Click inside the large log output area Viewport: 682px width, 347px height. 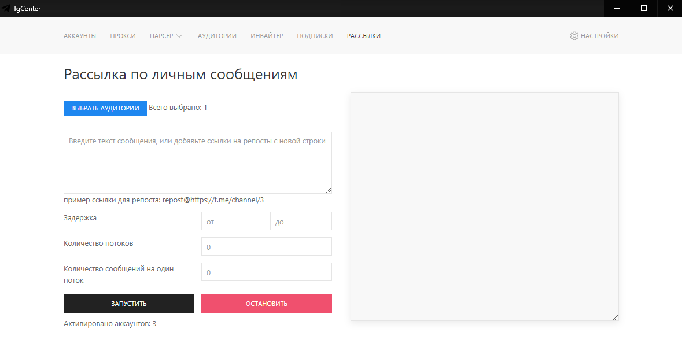coord(484,205)
